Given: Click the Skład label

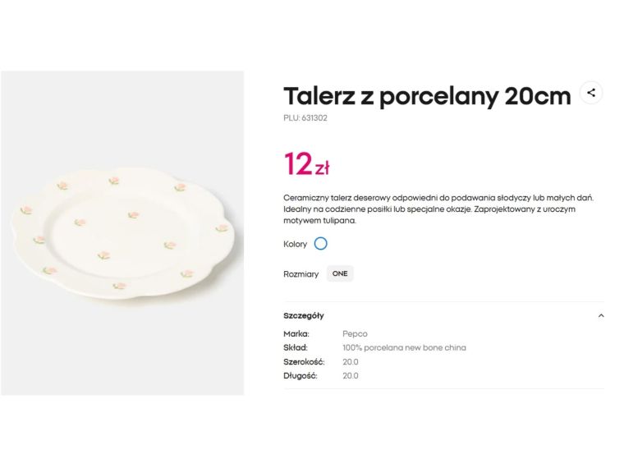Looking at the screenshot, I should (x=296, y=348).
